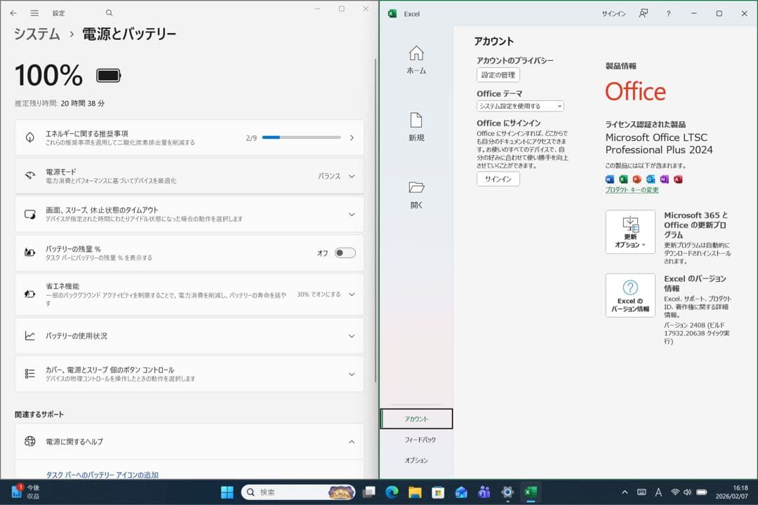Click the Word icon under 製品情報
Image resolution: width=758 pixels, height=505 pixels.
(x=609, y=179)
